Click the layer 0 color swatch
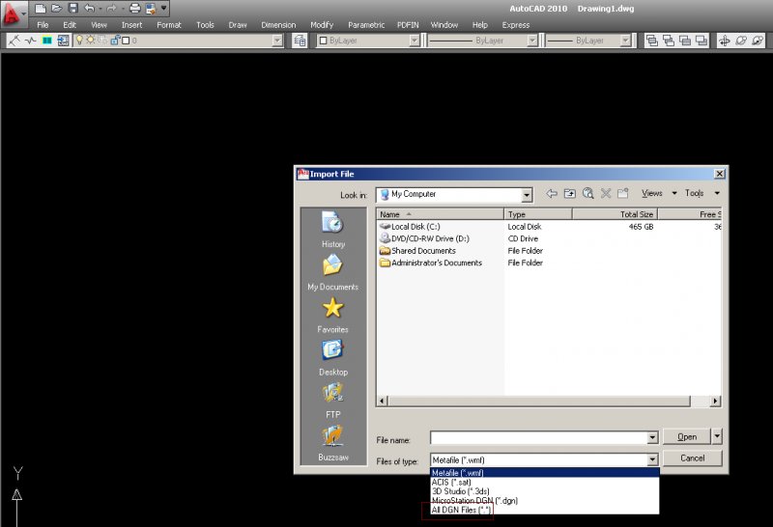773x527 pixels. tap(126, 41)
